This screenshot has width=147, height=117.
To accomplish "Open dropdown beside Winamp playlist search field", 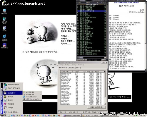I will [105, 58].
